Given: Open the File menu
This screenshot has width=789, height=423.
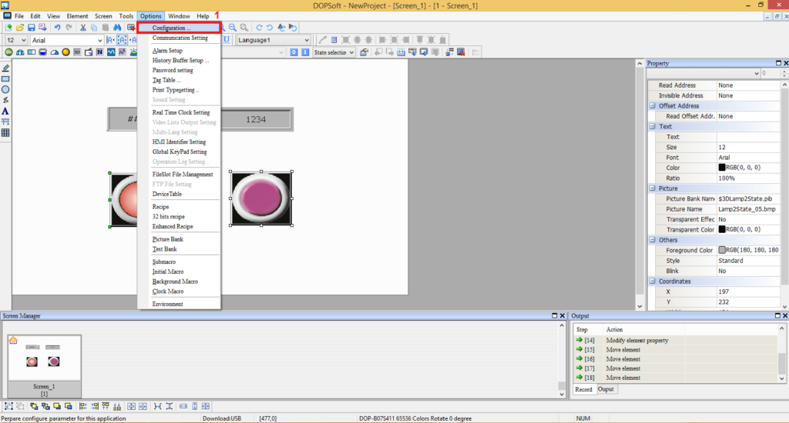Looking at the screenshot, I should [19, 16].
